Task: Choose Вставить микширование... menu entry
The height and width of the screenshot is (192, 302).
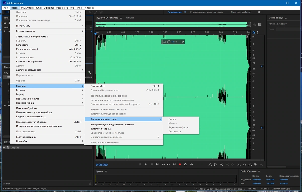Action: (48, 61)
